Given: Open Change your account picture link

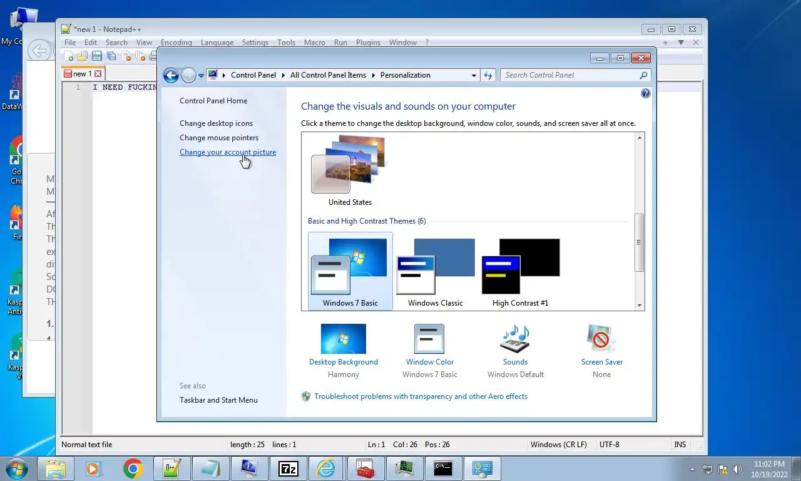Looking at the screenshot, I should (x=228, y=152).
